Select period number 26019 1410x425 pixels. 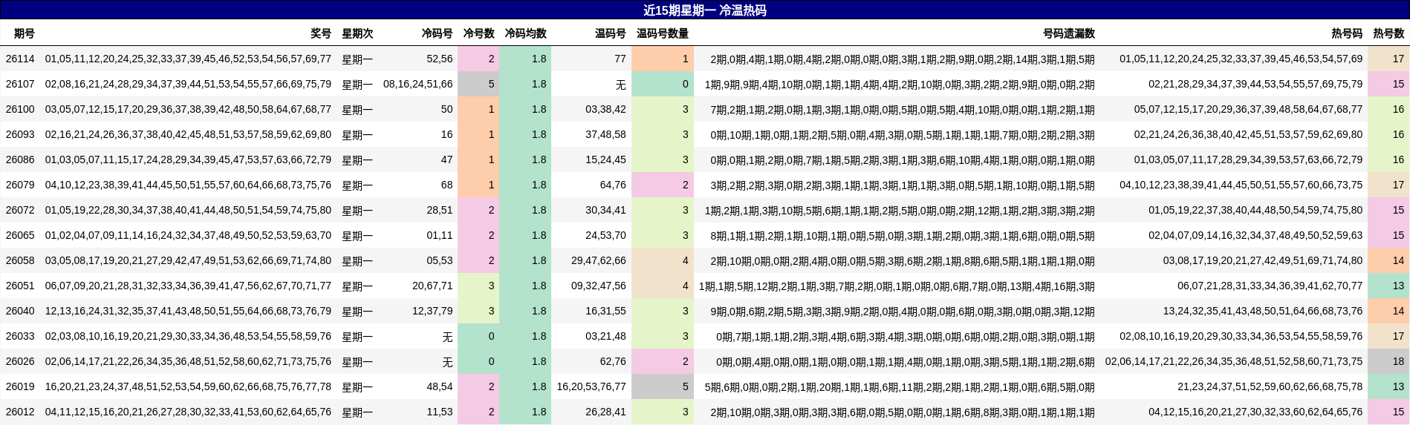(20, 386)
